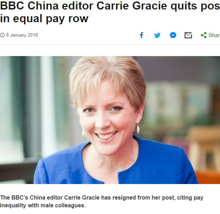Email this article using the envelope icon
This screenshot has width=220, height=214.
188,35
